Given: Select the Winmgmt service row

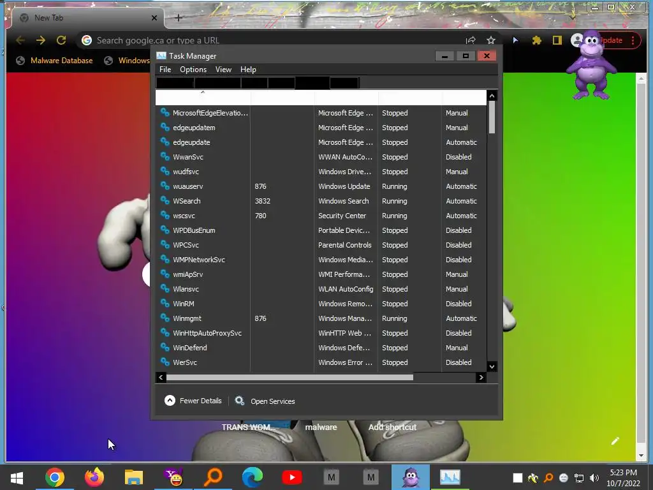Looking at the screenshot, I should tap(321, 318).
